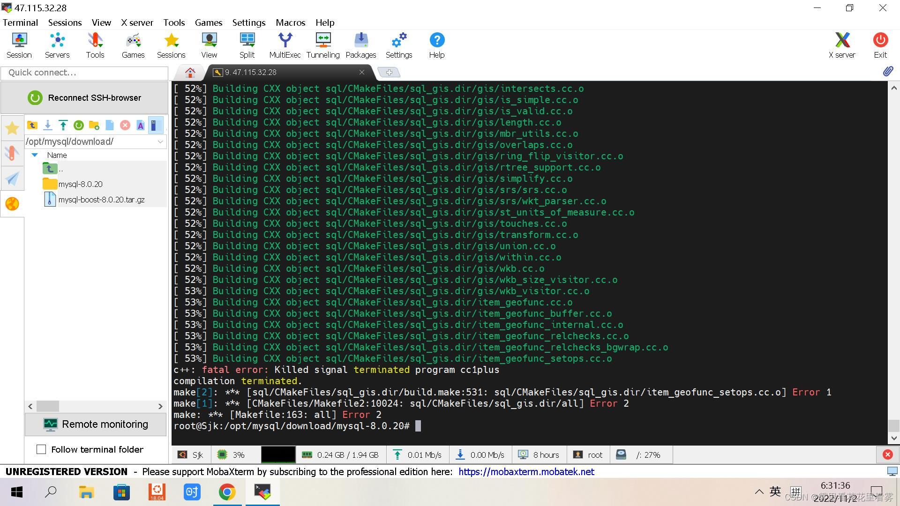Close the red X status bar button
The width and height of the screenshot is (900, 506).
pyautogui.click(x=888, y=454)
